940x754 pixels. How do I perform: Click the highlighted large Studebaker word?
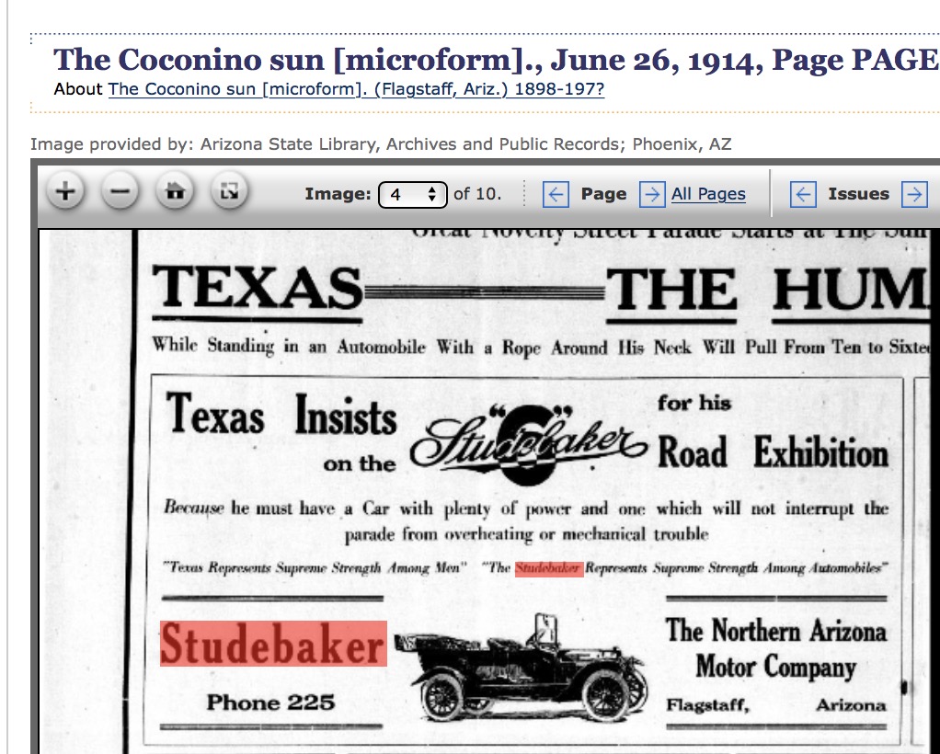(x=273, y=644)
